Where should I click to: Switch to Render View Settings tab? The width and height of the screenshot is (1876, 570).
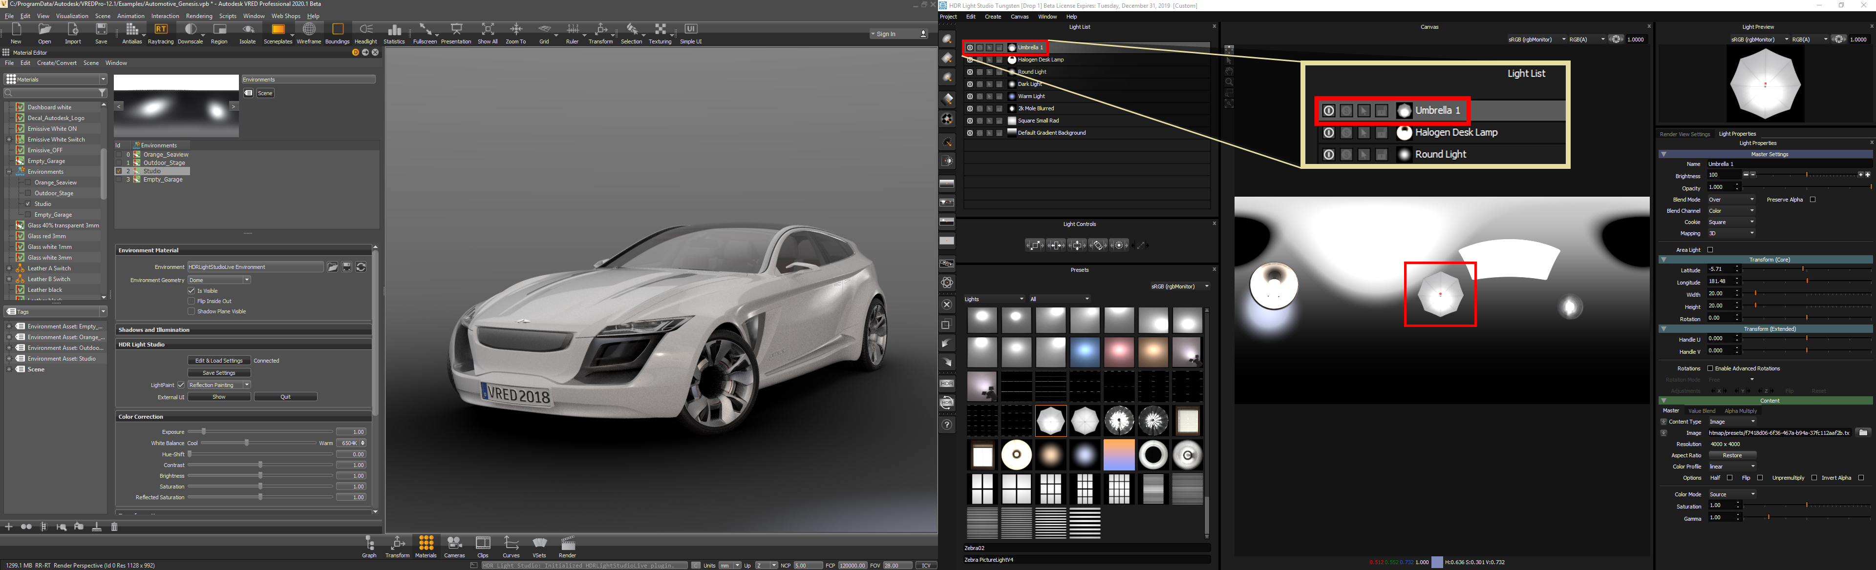(x=1684, y=134)
